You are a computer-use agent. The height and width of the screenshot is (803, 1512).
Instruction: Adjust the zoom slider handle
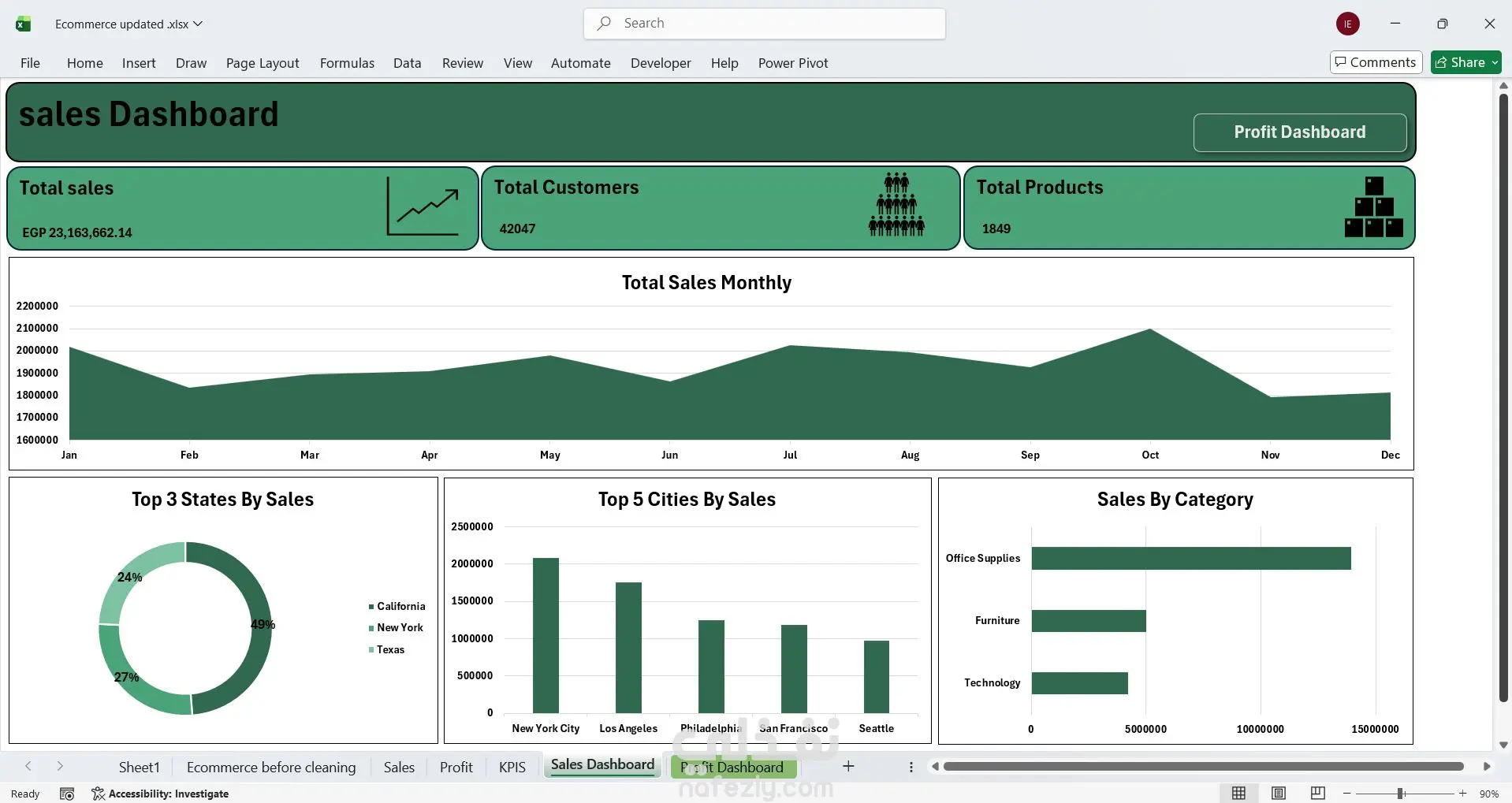(x=1400, y=794)
